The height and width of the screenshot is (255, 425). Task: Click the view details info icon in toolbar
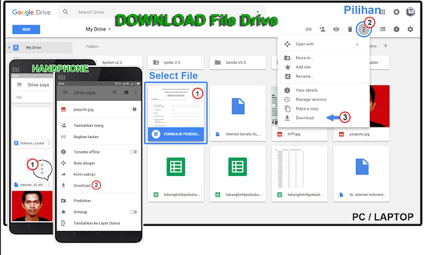[396, 29]
